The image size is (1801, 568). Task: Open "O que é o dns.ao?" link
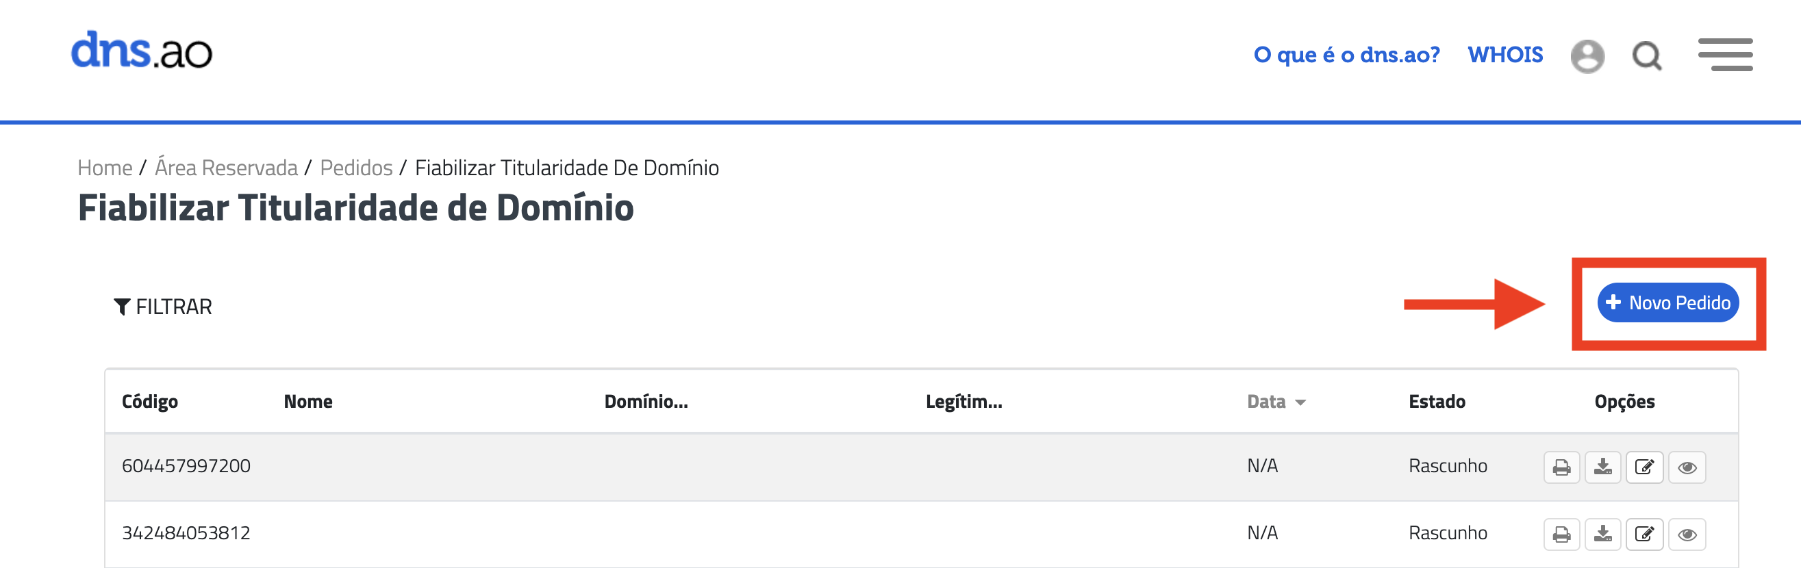[x=1346, y=55]
